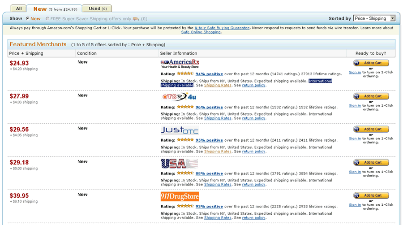Switch to the Used offers tab
The image size is (403, 225).
tap(97, 8)
